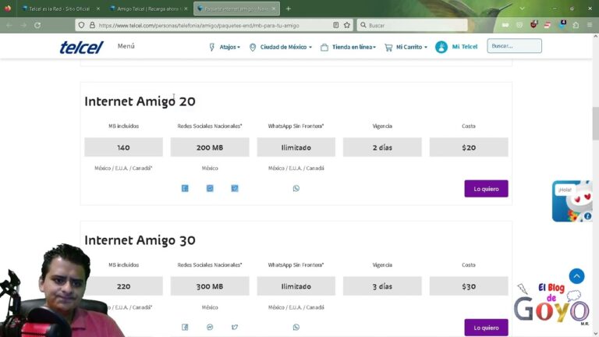Image resolution: width=599 pixels, height=337 pixels.
Task: Bookmark this page with the star icon
Action: pos(347,25)
